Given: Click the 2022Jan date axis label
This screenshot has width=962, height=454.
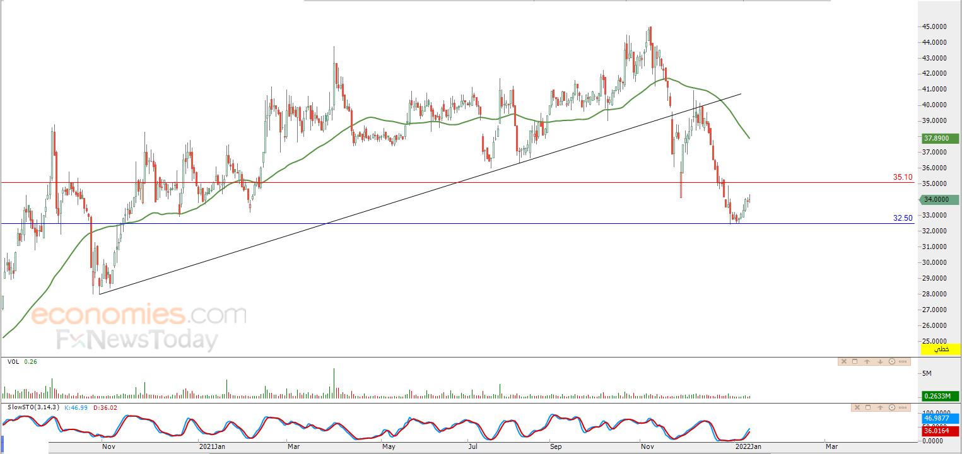Looking at the screenshot, I should (749, 447).
